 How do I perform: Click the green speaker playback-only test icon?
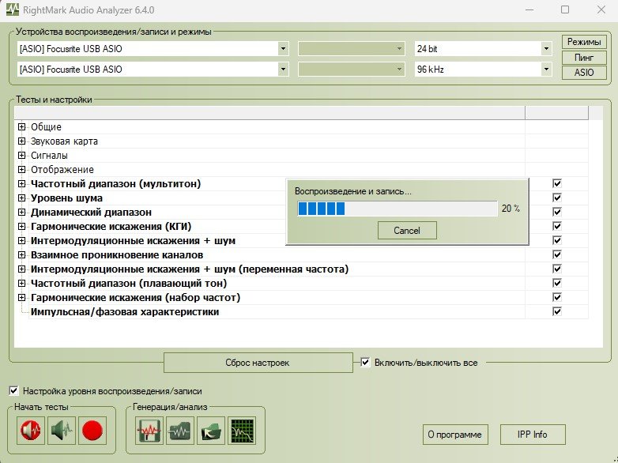62,431
